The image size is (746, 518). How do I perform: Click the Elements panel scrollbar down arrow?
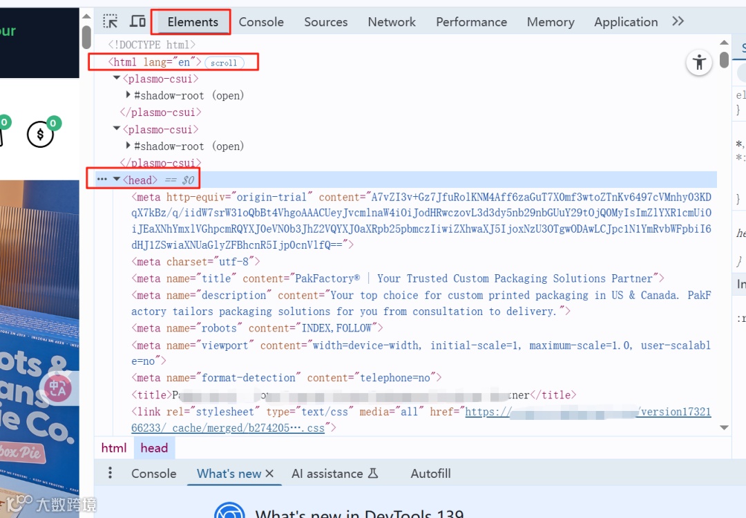724,428
